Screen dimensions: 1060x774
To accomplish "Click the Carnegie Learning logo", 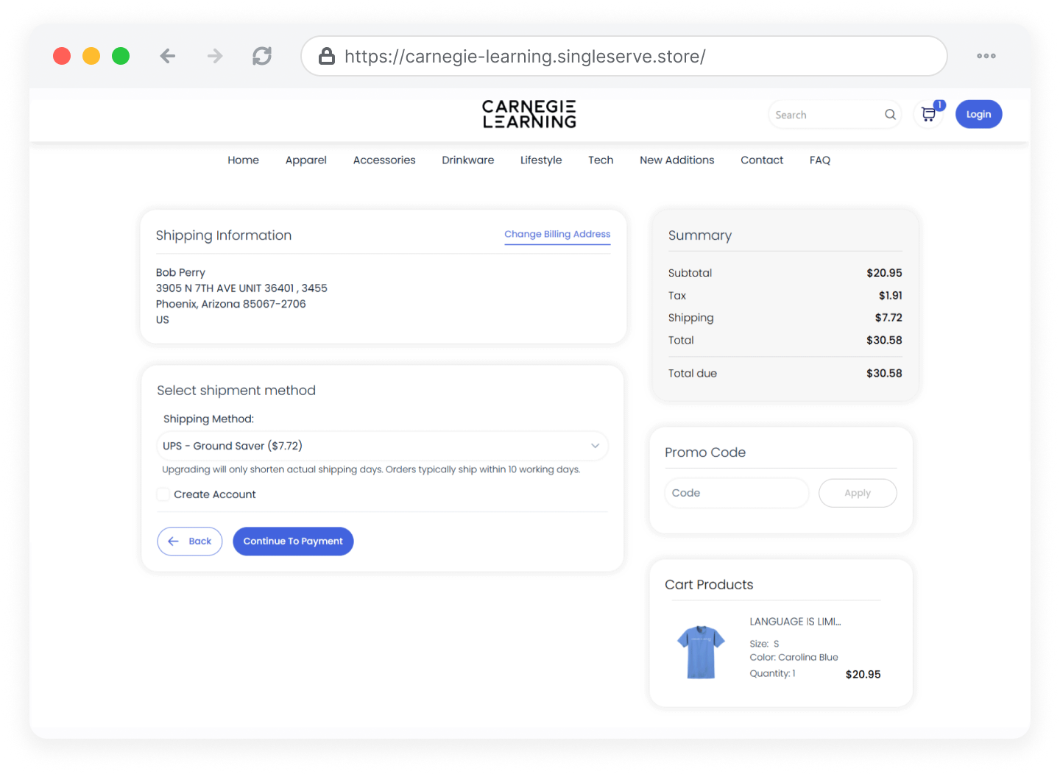I will (x=529, y=115).
